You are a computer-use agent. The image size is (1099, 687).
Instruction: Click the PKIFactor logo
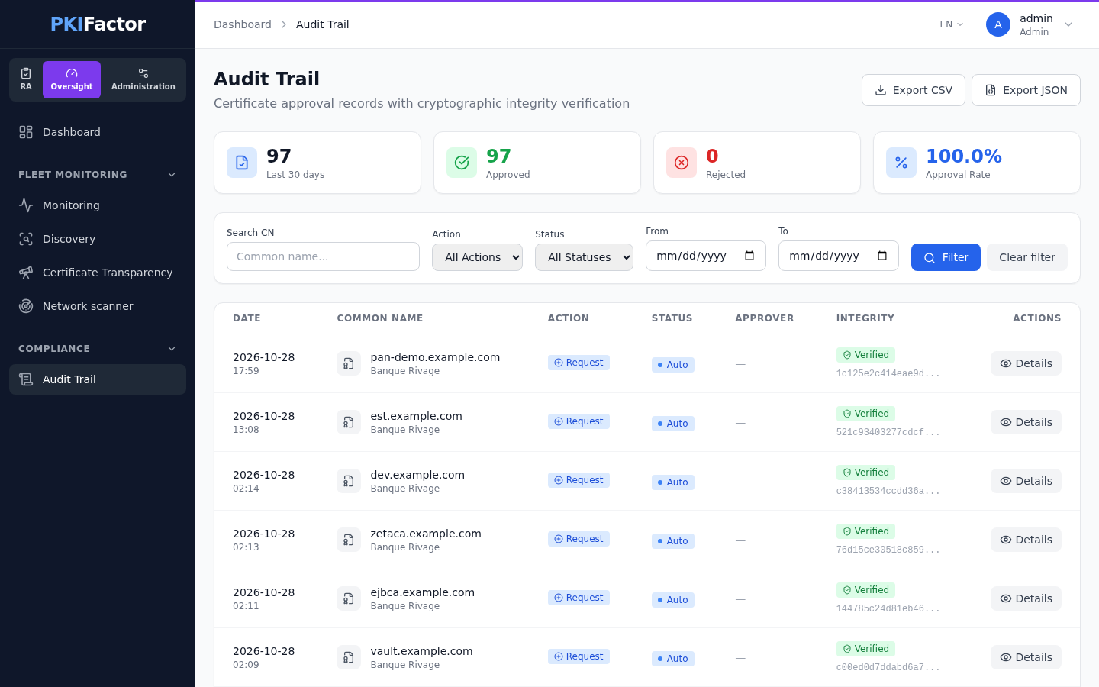pyautogui.click(x=98, y=24)
